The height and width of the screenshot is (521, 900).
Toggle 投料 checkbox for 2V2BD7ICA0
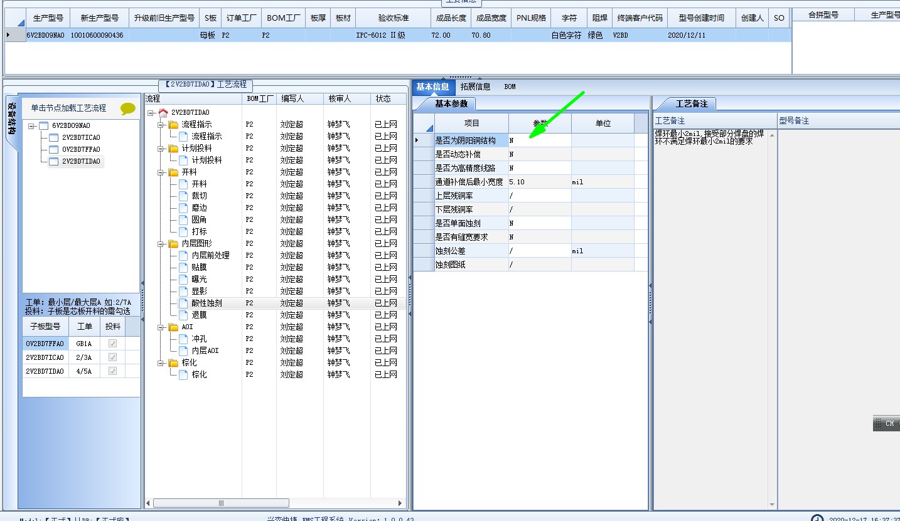click(113, 357)
